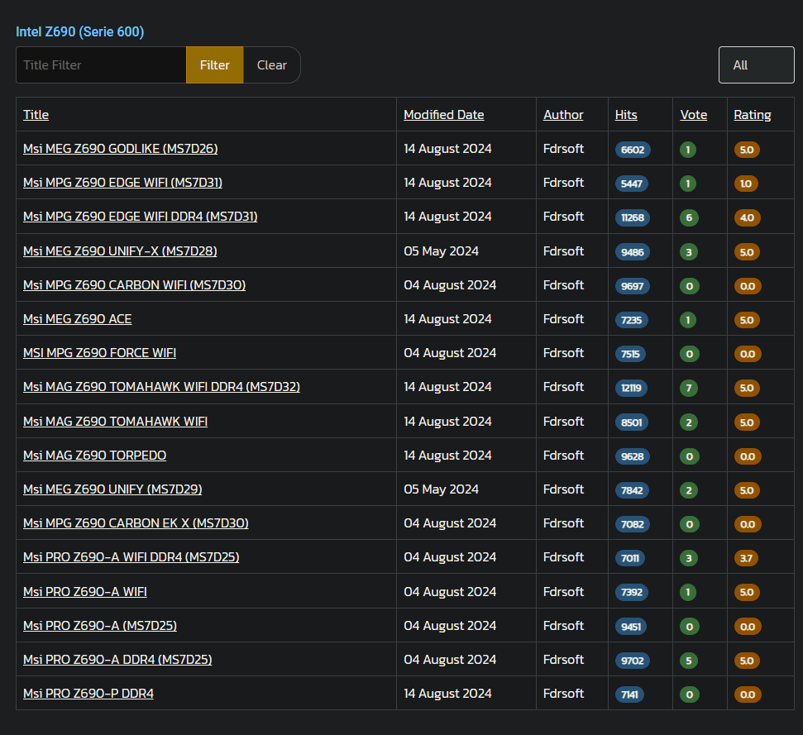Click Msi MPG Z690 CARBON EK X link
This screenshot has width=803, height=735.
pos(136,523)
